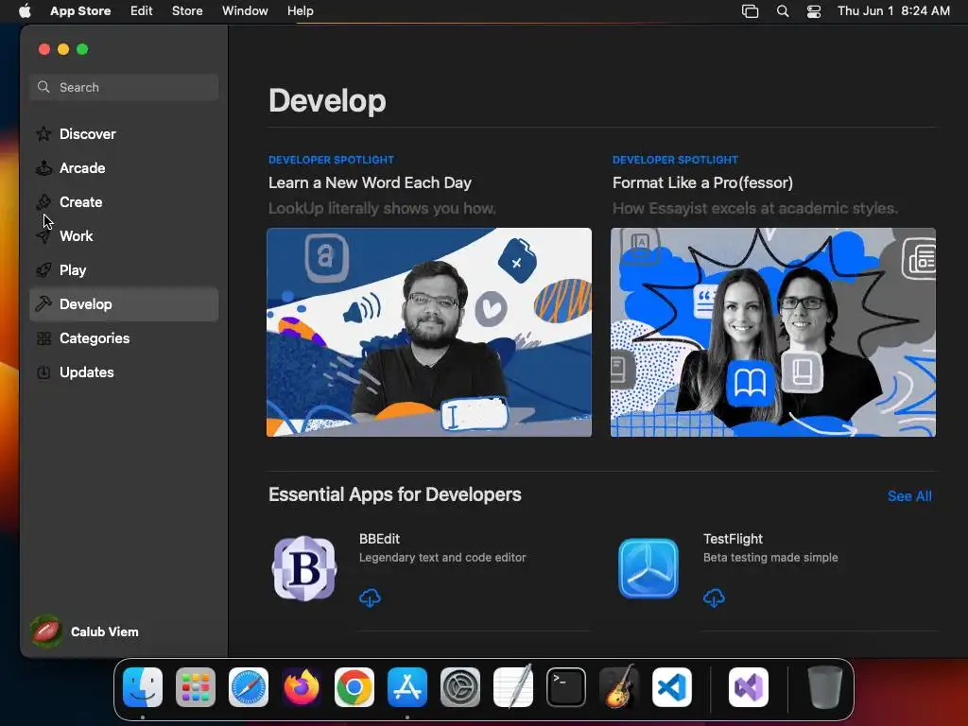Click Stage Manager icon in menu bar
This screenshot has height=726, width=968.
[x=750, y=11]
